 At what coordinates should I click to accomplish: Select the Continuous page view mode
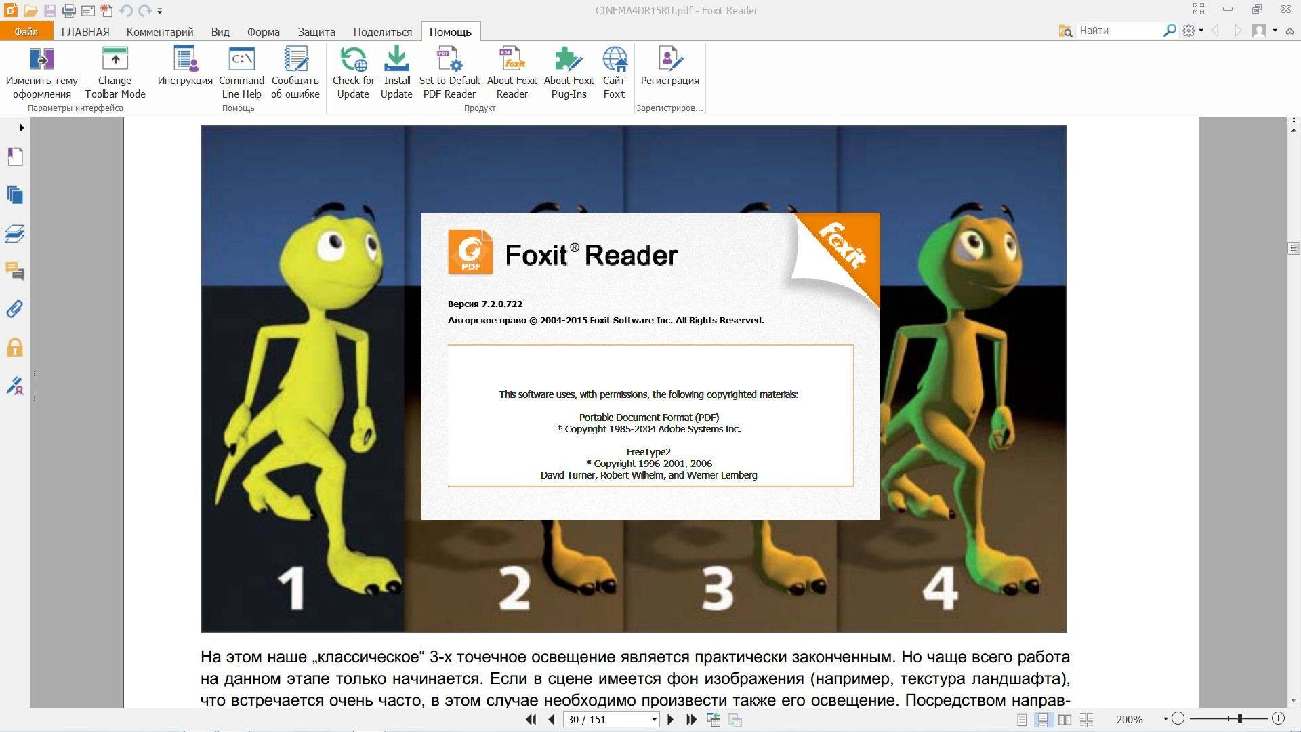pos(1044,720)
